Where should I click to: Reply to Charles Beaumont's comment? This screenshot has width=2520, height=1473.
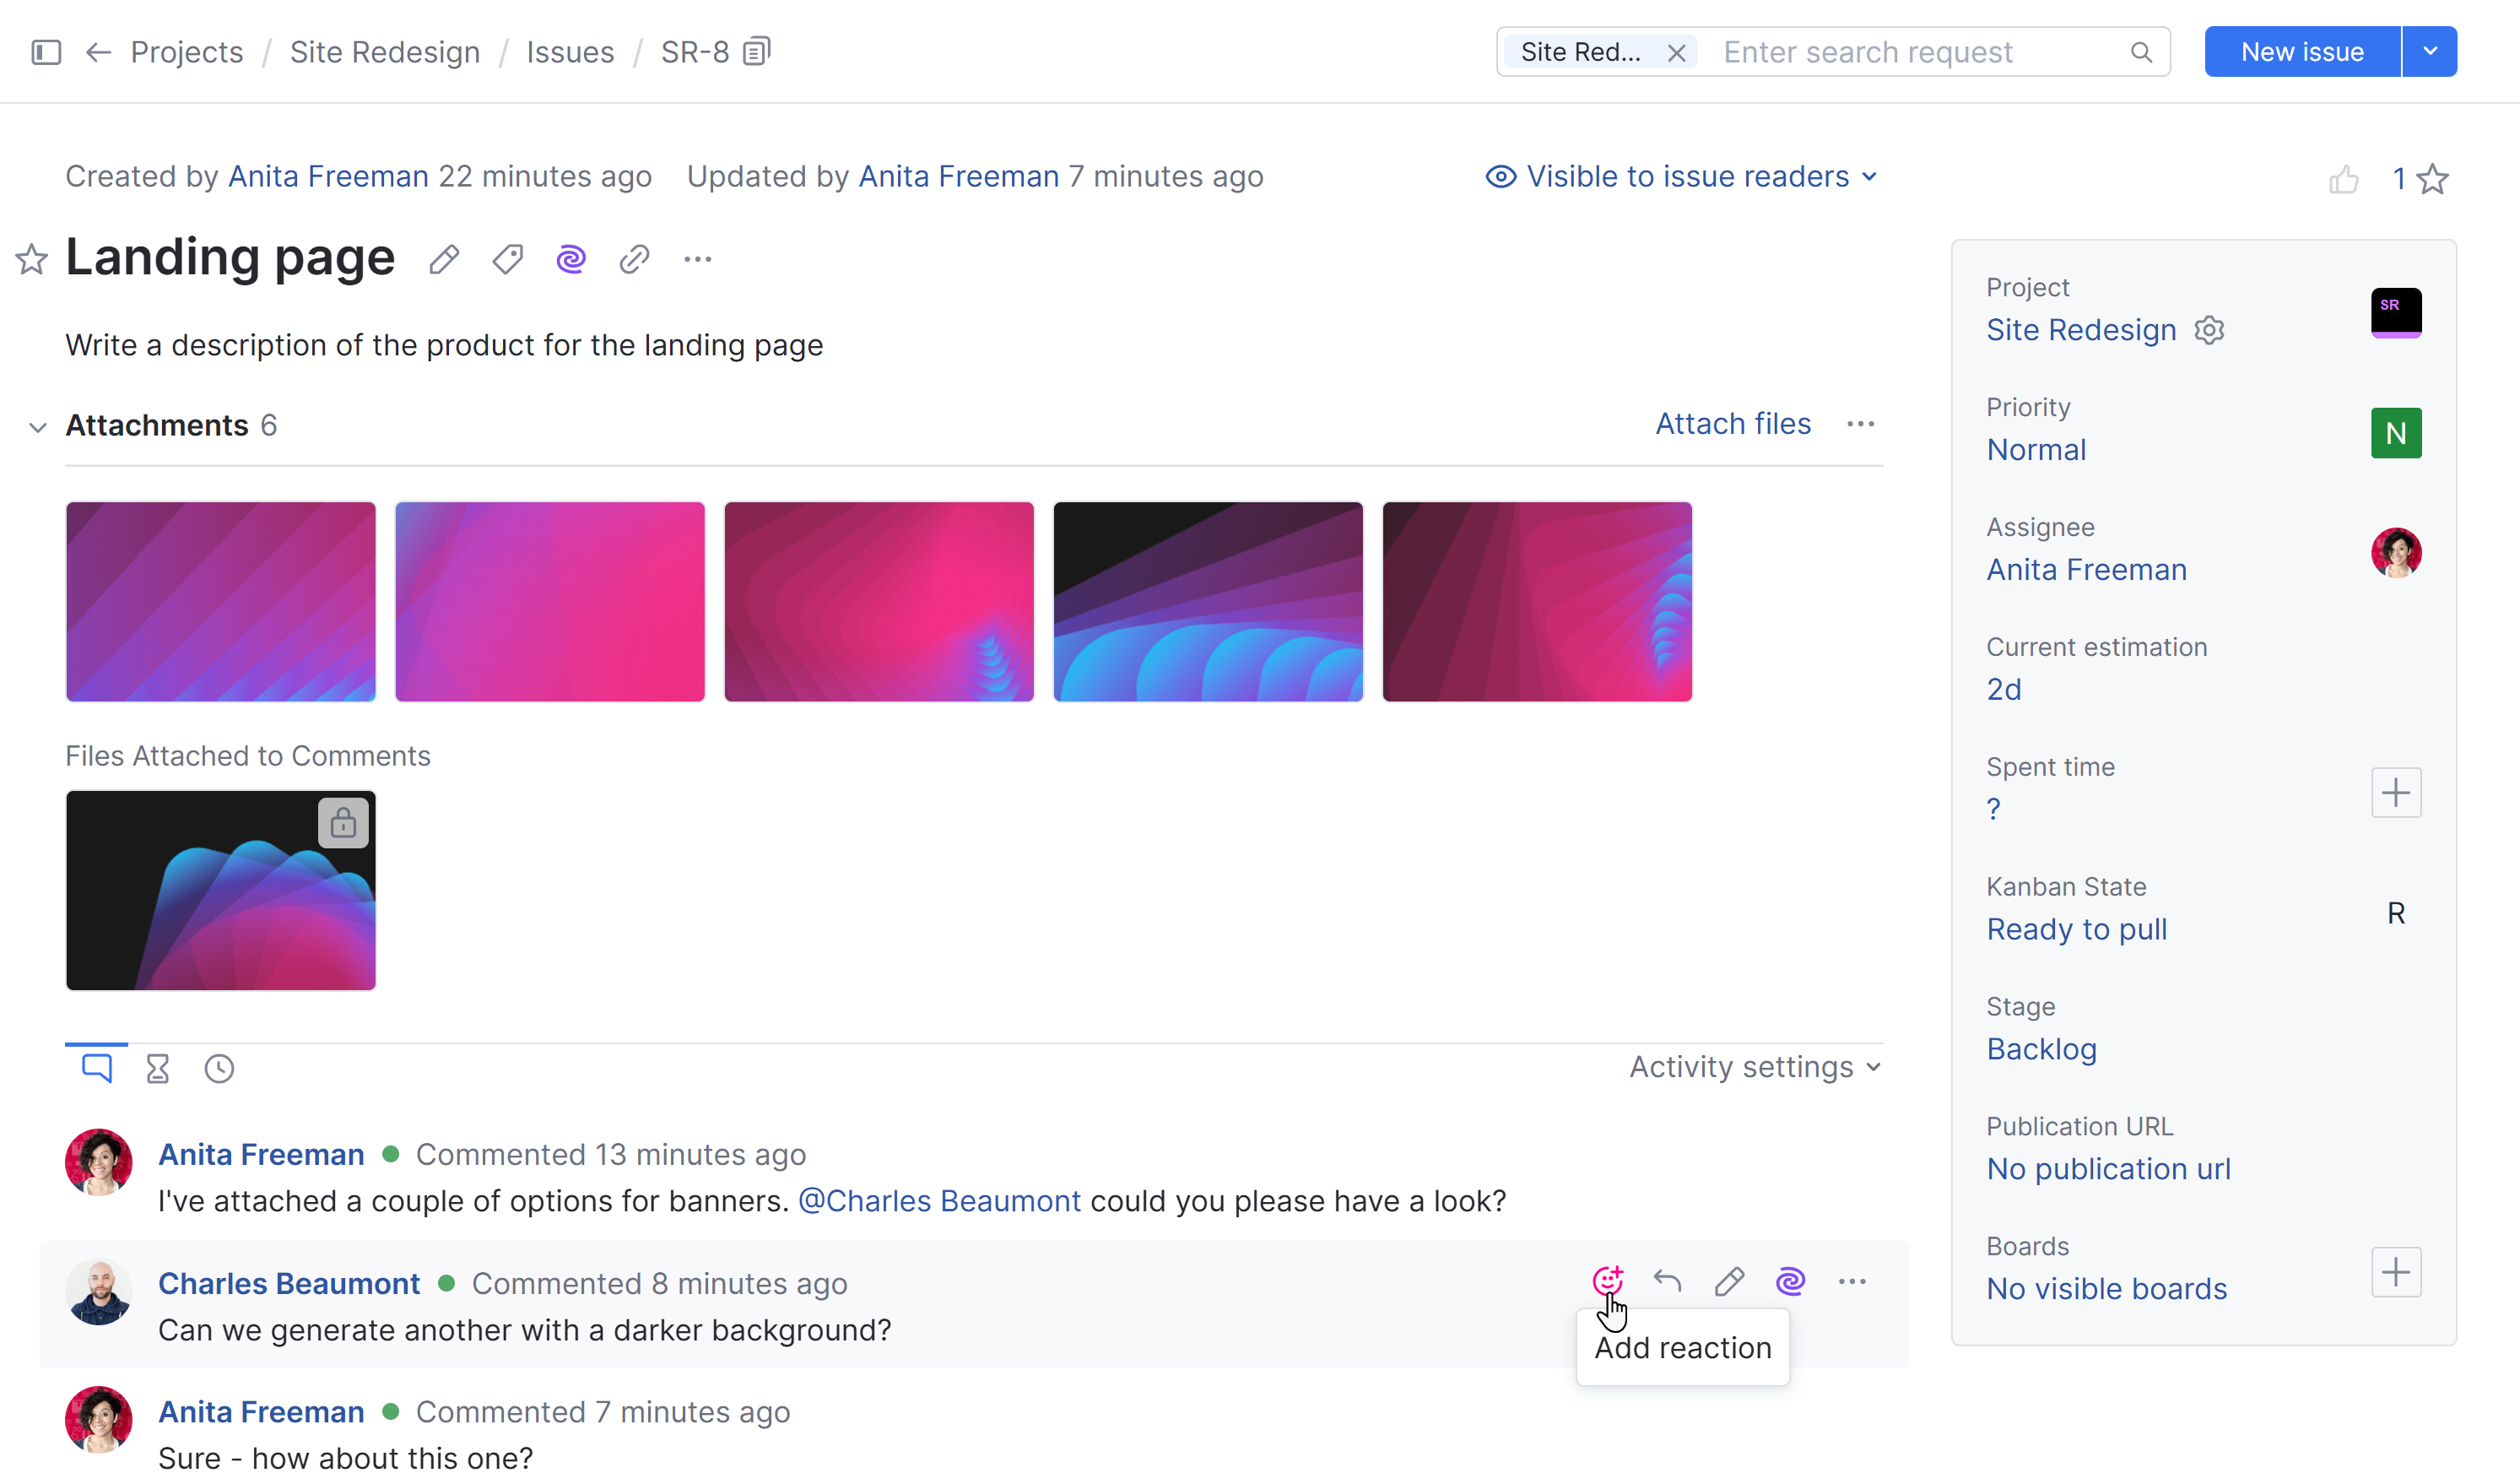pyautogui.click(x=1667, y=1280)
